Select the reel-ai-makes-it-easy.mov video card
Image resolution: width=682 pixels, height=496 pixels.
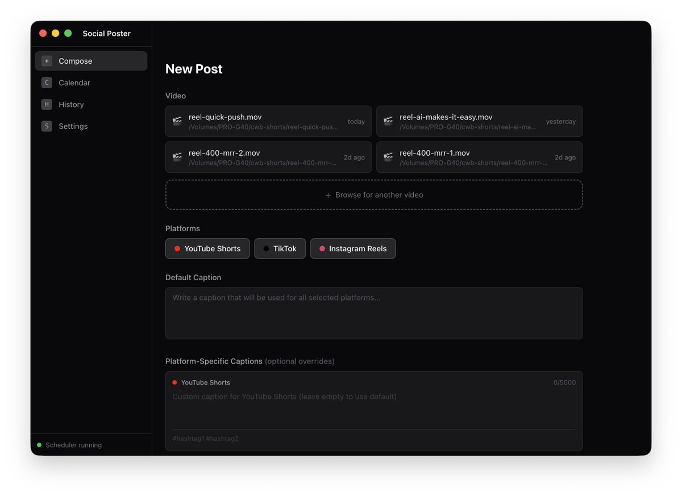[480, 122]
